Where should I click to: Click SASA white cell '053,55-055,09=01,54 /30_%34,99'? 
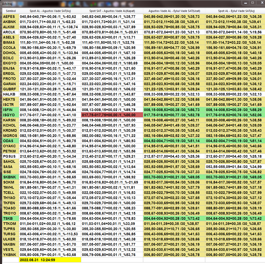click(x=235, y=167)
